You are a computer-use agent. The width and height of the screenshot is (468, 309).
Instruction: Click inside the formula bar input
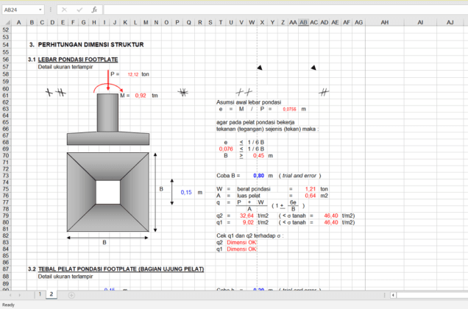280,10
